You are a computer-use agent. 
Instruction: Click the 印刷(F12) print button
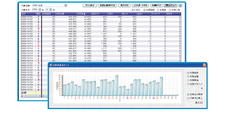click(157, 5)
